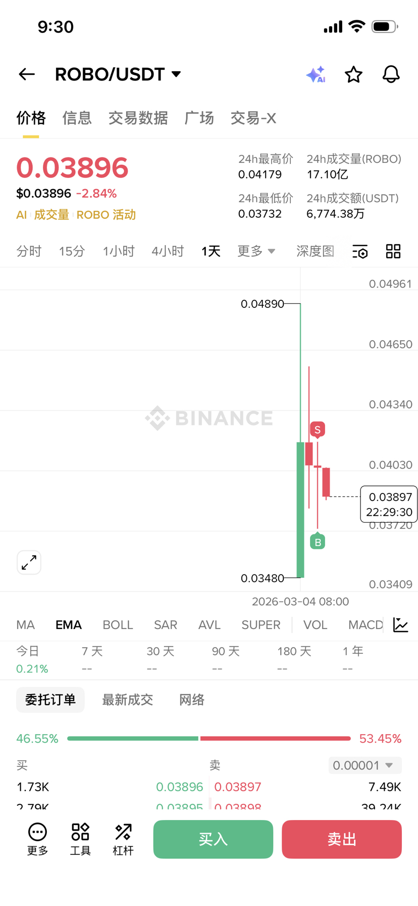Open 工具 tools icon in bottom bar

coord(80,839)
